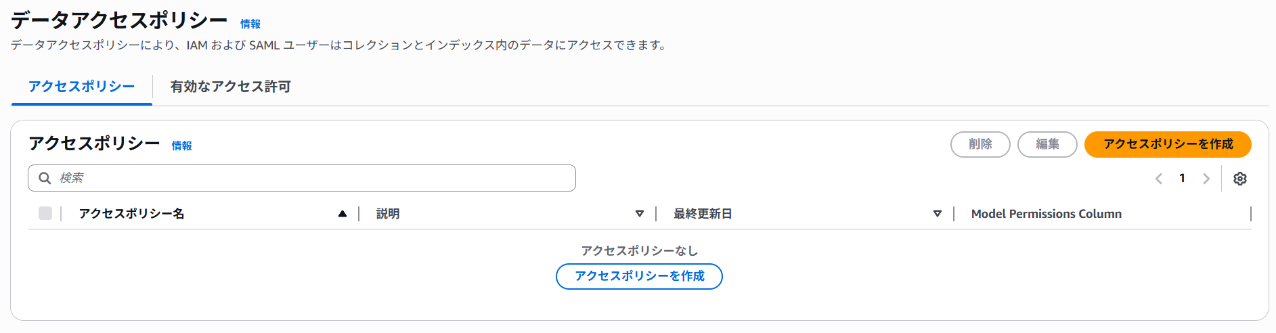Click the 削除 button
Image resolution: width=1276 pixels, height=333 pixels.
(x=980, y=144)
